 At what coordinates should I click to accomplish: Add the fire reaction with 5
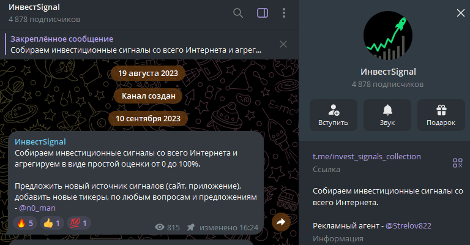pos(25,223)
